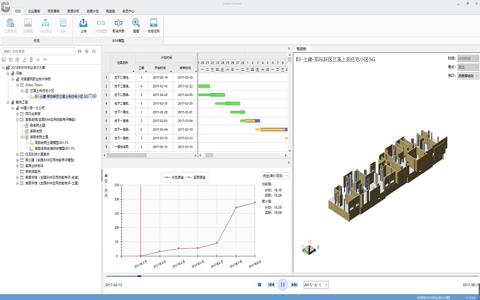Click the 分包单位 hierarchy icon
Viewport: 480px width, 300px height.
[x=46, y=23]
